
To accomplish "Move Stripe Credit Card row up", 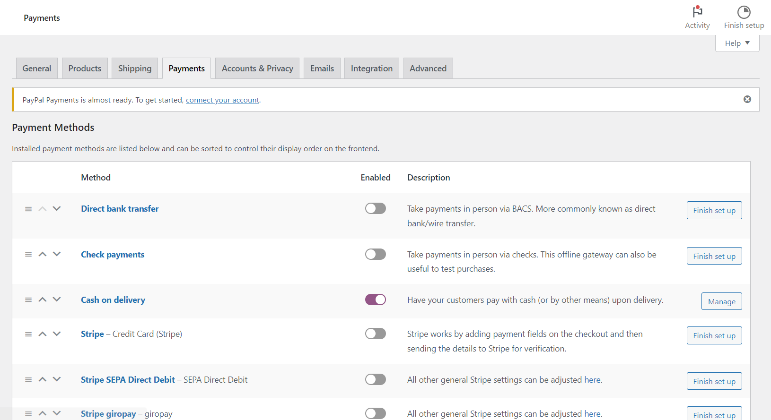I will point(43,334).
